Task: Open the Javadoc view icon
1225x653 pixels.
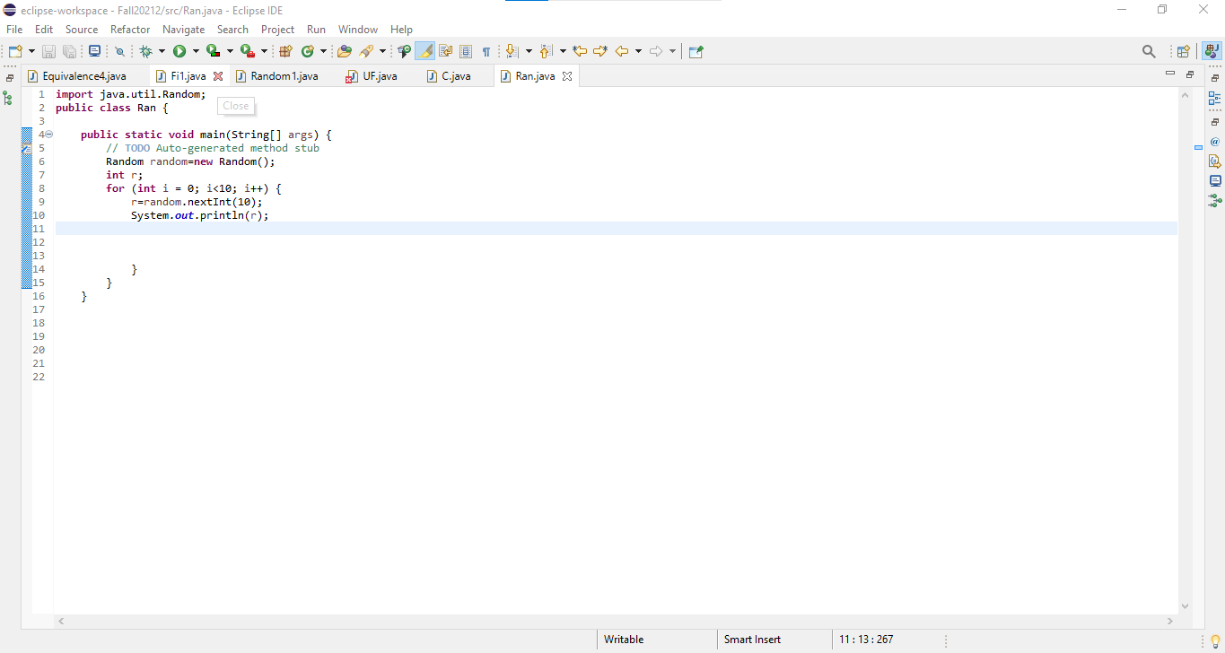Action: [1215, 142]
